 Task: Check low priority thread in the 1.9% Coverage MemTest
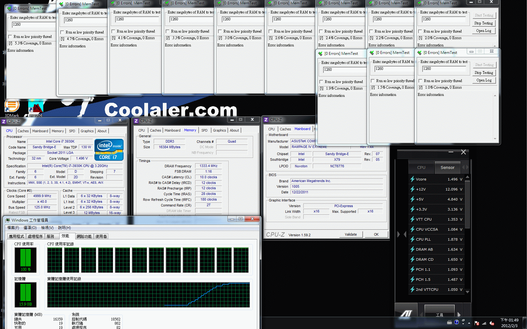(321, 82)
